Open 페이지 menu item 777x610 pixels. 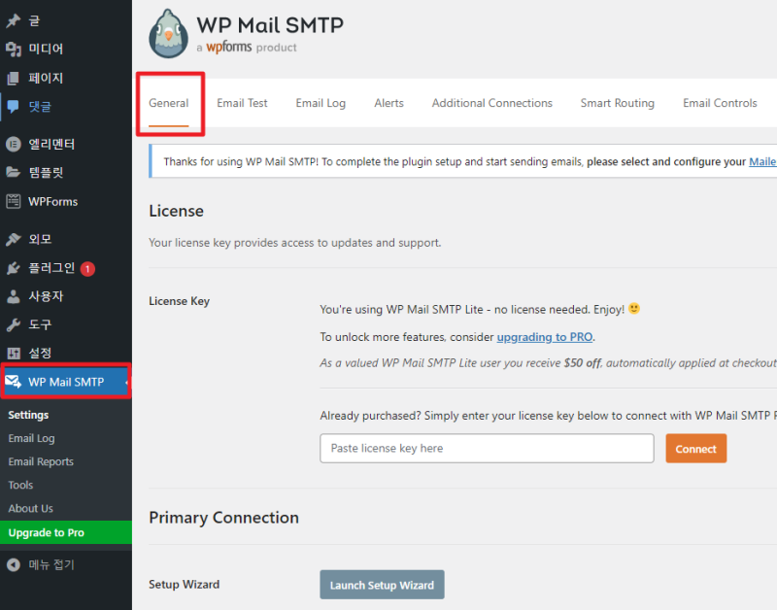pos(46,78)
